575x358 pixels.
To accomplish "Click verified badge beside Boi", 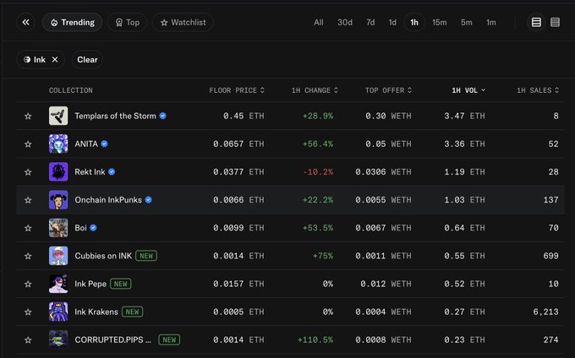I will click(x=93, y=228).
